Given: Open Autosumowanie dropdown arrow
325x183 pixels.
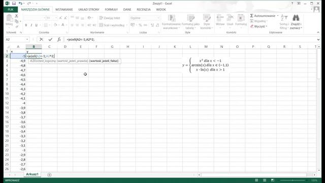Looking at the screenshot, I should tap(278, 16).
